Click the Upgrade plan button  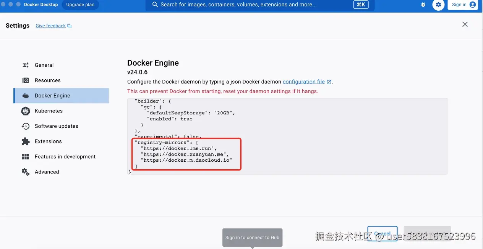80,5
